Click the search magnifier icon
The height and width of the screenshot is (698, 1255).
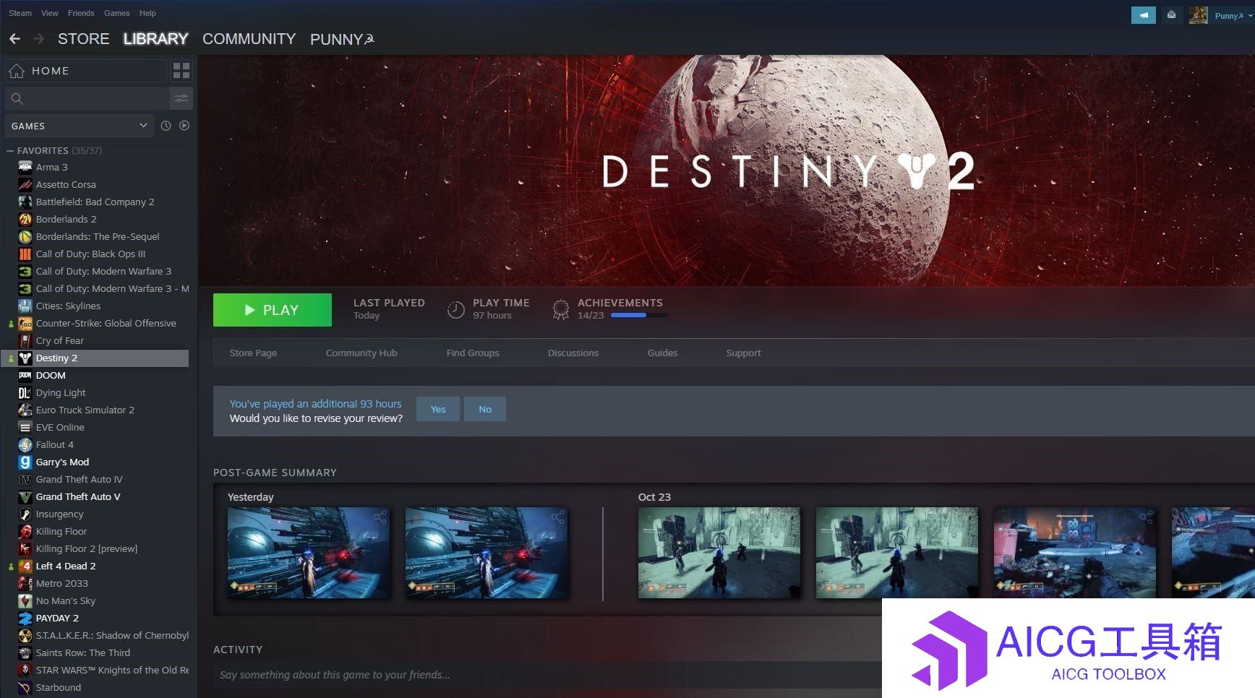[x=17, y=98]
